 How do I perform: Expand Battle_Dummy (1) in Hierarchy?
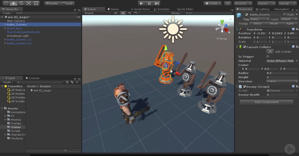point(5,40)
